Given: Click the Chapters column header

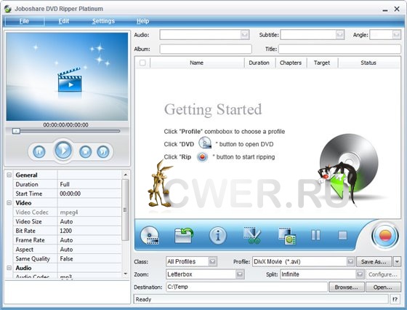Looking at the screenshot, I should tap(291, 63).
